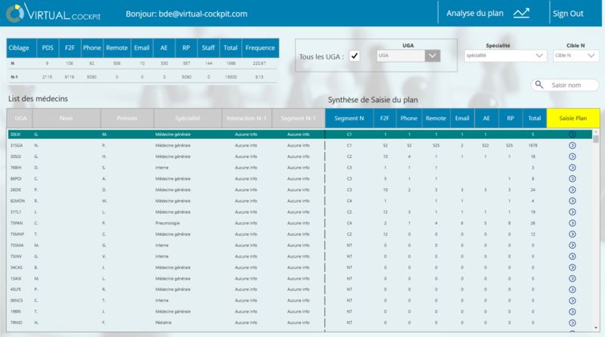The width and height of the screenshot is (605, 337).
Task: Open plan entry arrow for 13AIX row
Action: pos(572,278)
